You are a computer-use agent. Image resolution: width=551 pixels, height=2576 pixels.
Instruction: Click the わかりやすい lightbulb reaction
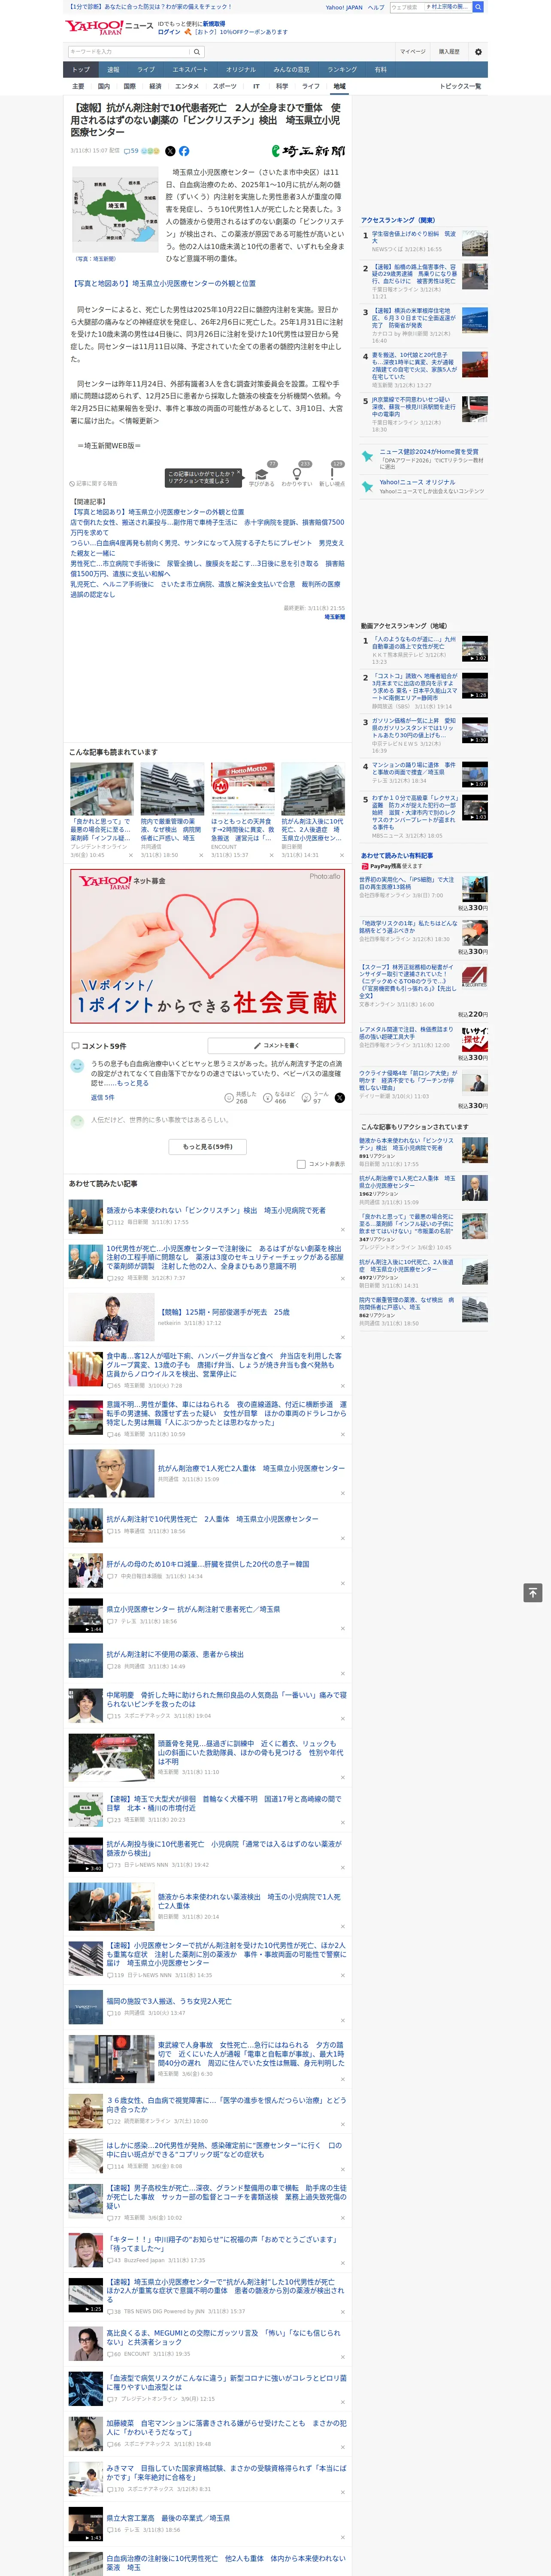pyautogui.click(x=296, y=476)
